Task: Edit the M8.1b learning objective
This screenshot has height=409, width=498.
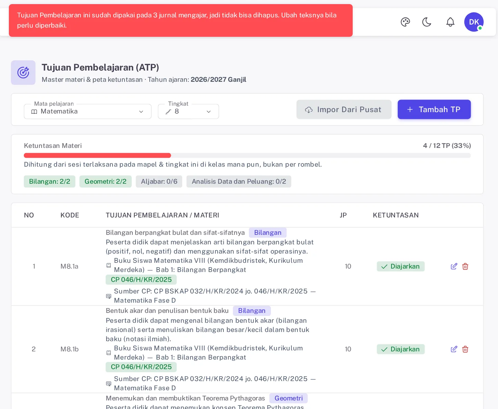Action: (454, 349)
